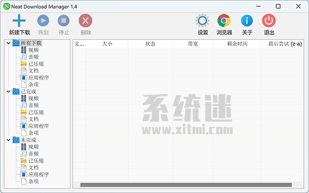Click the 删除 delete X icon
The height and width of the screenshot is (193, 309).
[85, 21]
